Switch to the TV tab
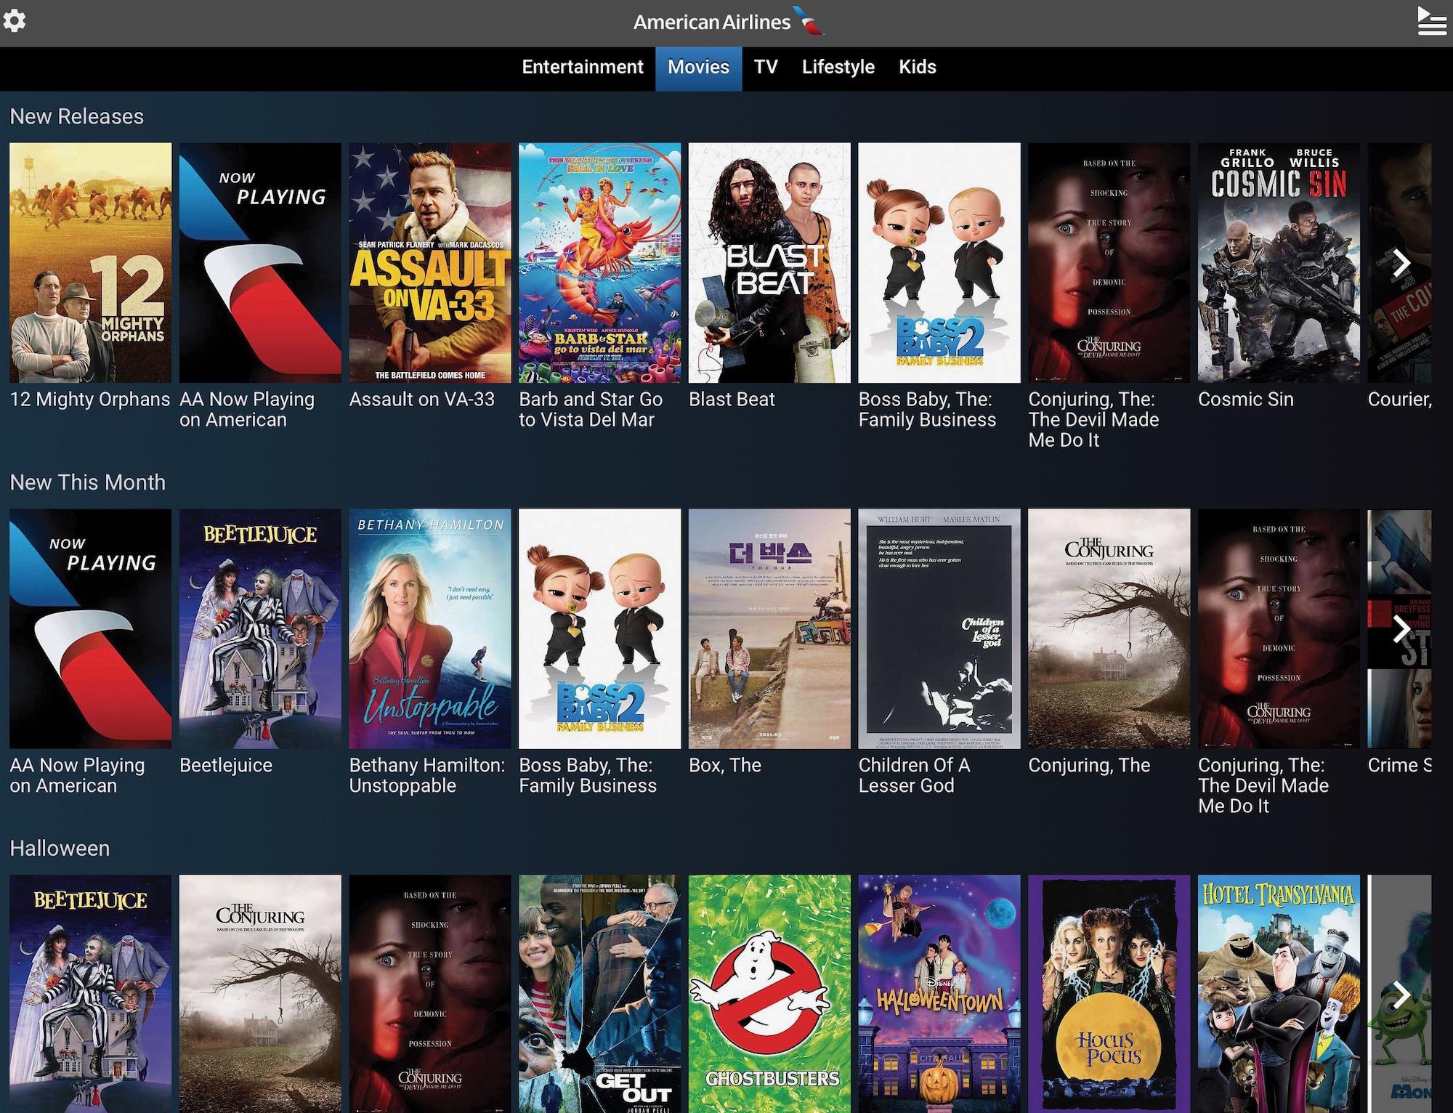Screen dimensions: 1453x1113 (766, 68)
